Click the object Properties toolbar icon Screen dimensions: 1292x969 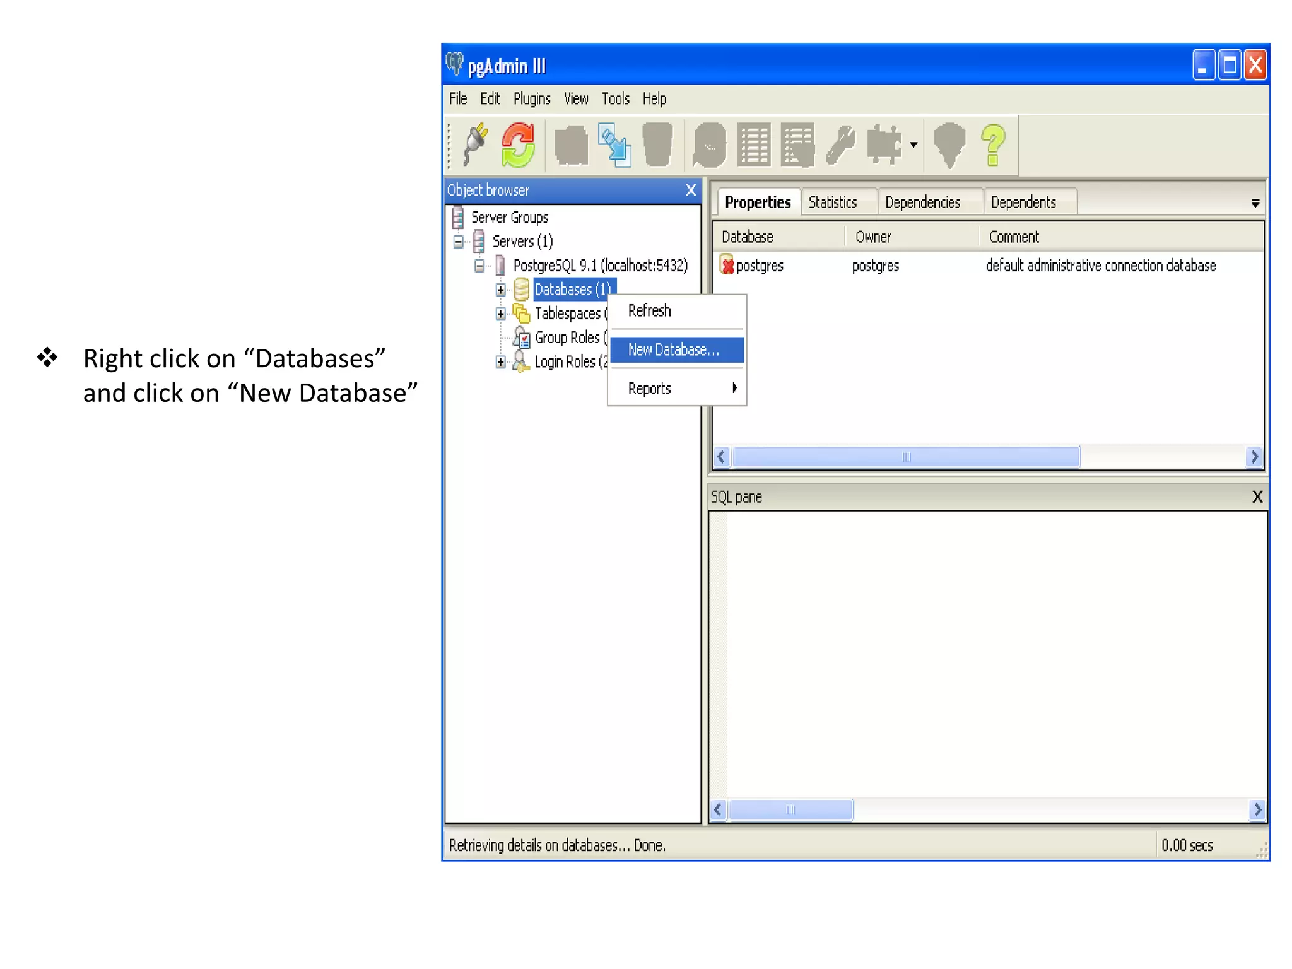pos(571,145)
